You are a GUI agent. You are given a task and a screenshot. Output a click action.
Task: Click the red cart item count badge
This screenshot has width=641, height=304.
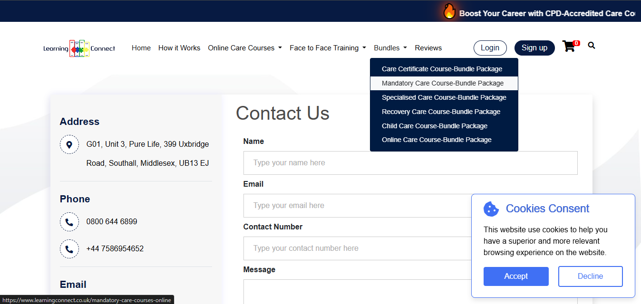pos(576,43)
